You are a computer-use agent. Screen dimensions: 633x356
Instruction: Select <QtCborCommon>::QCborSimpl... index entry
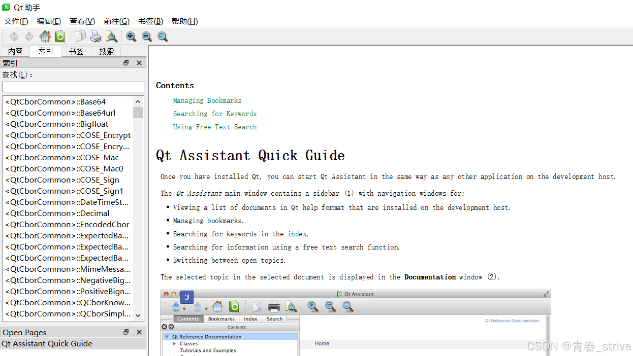68,313
